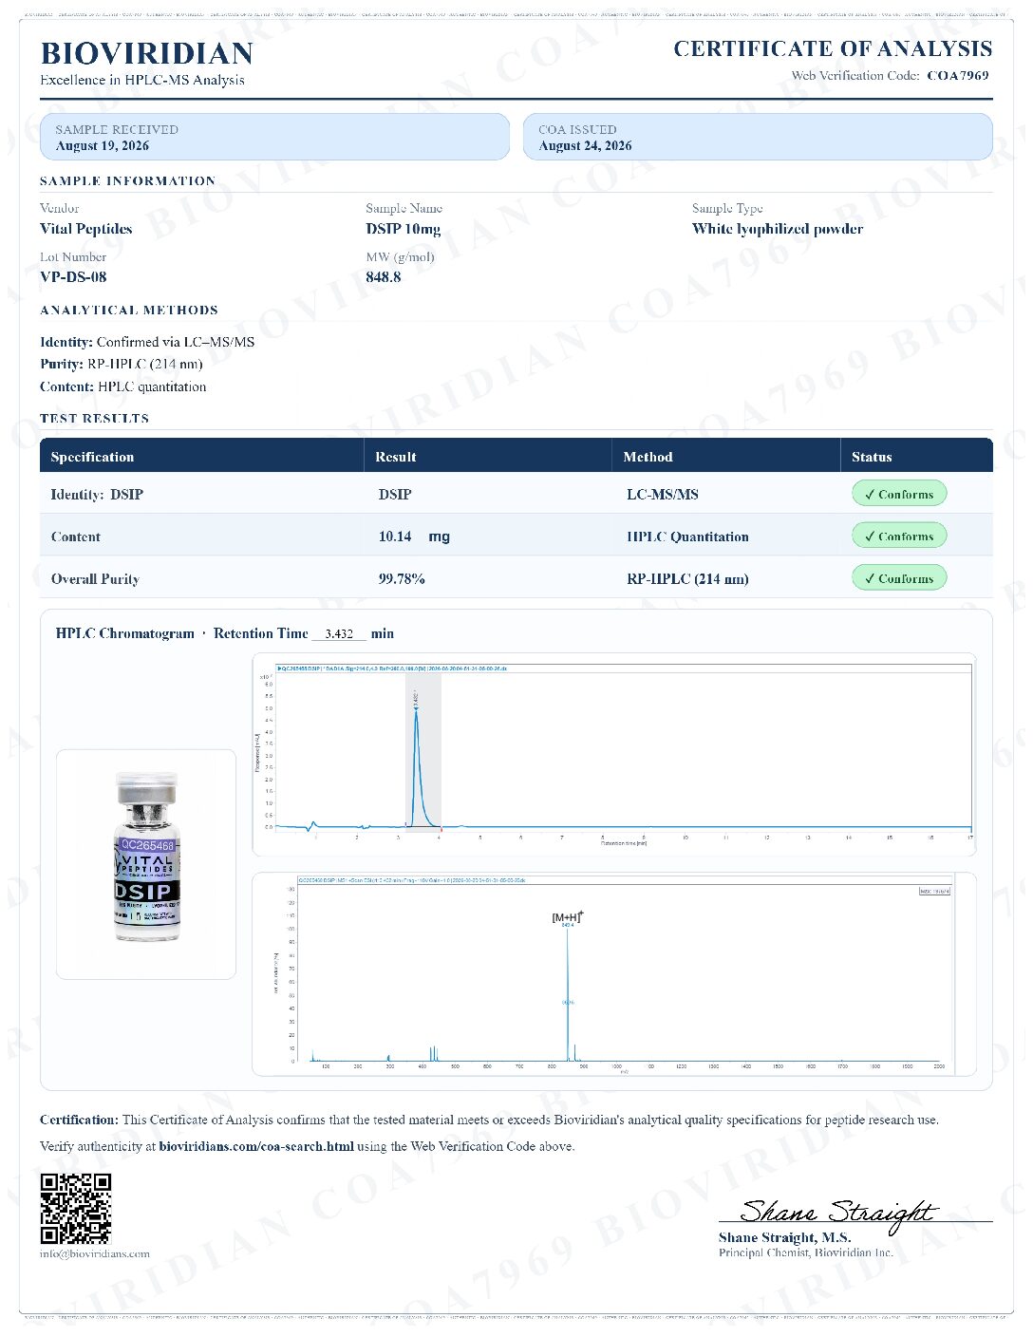Select the sample name DSIP 10mg

point(404,229)
